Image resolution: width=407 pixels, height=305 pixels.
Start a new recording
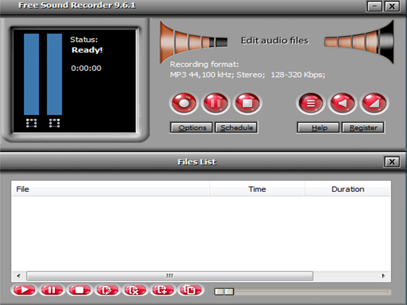point(184,103)
